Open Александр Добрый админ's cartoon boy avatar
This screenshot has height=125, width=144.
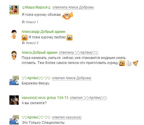point(14,34)
